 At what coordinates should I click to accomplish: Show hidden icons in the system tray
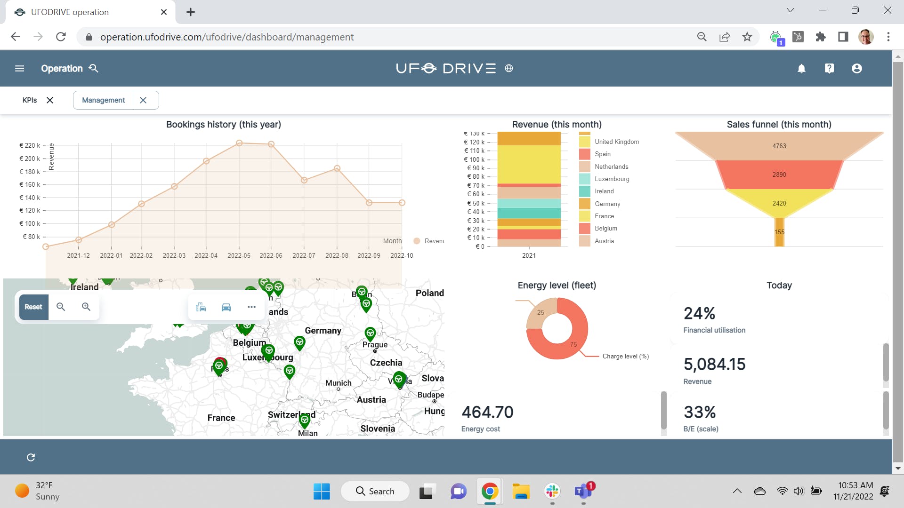coord(737,491)
